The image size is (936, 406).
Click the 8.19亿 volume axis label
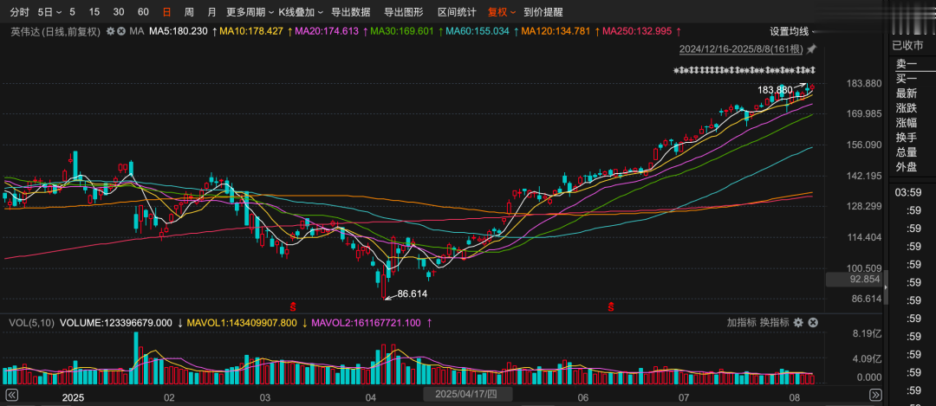tap(868, 333)
